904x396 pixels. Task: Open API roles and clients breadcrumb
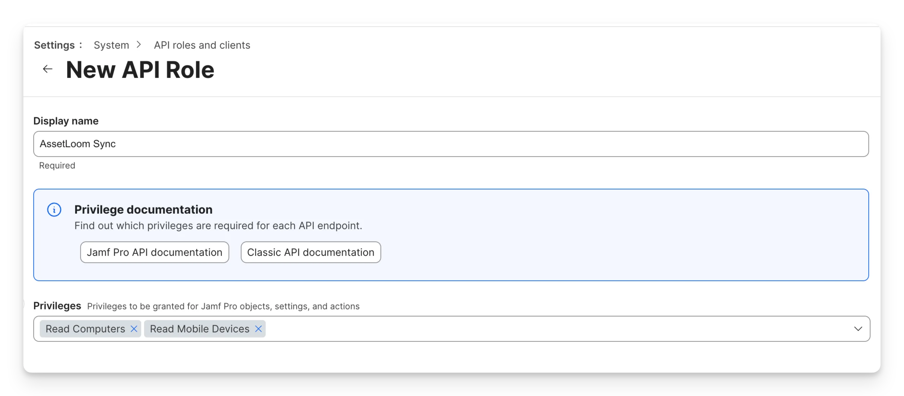pyautogui.click(x=202, y=45)
